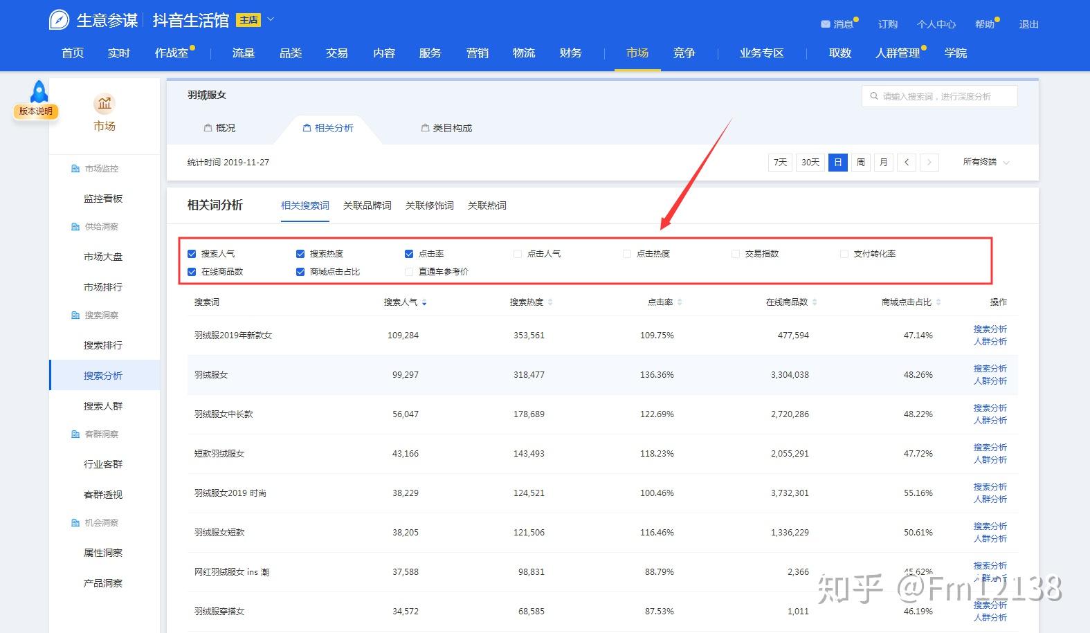Click the 市场 building icon in sidebar
Viewport: 1090px width, 633px height.
105,103
